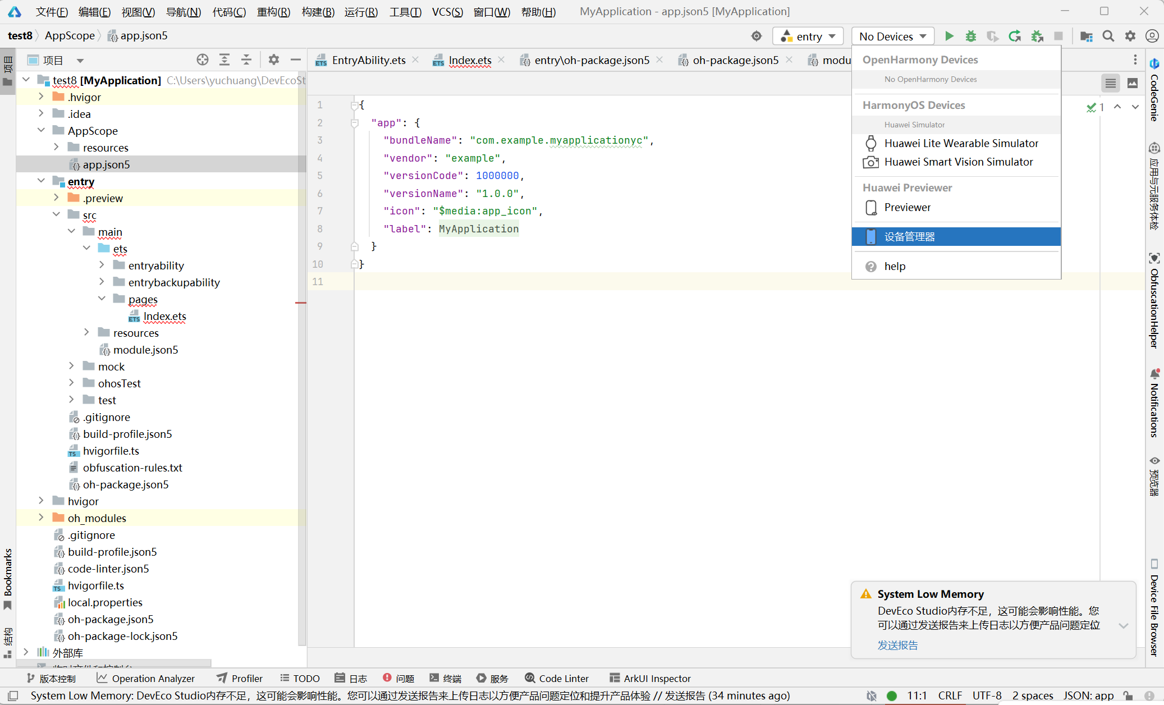
Task: Open the 构建(B) menu
Action: 318,12
